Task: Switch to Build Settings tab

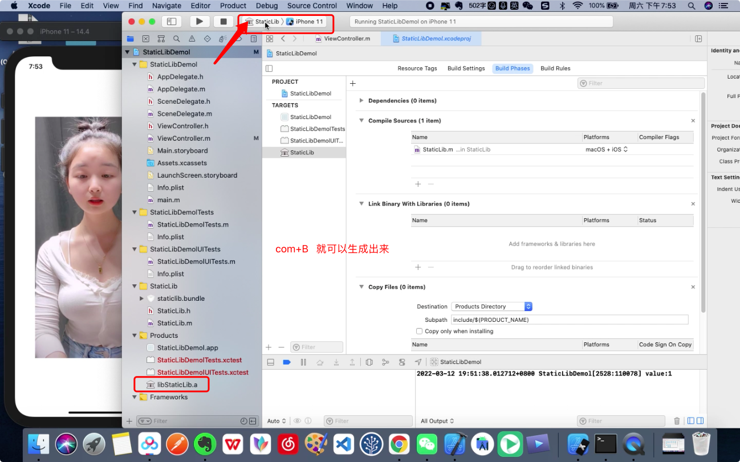Action: pyautogui.click(x=466, y=68)
